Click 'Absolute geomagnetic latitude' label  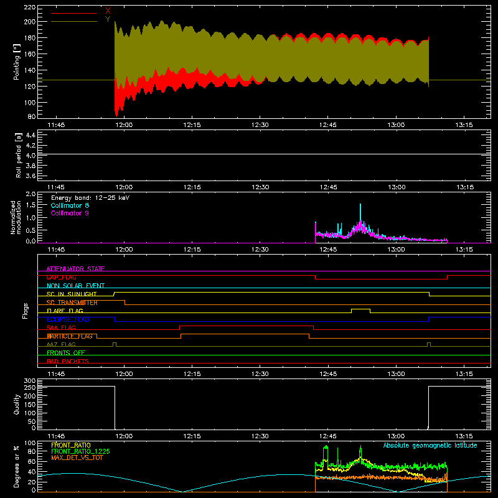430,445
